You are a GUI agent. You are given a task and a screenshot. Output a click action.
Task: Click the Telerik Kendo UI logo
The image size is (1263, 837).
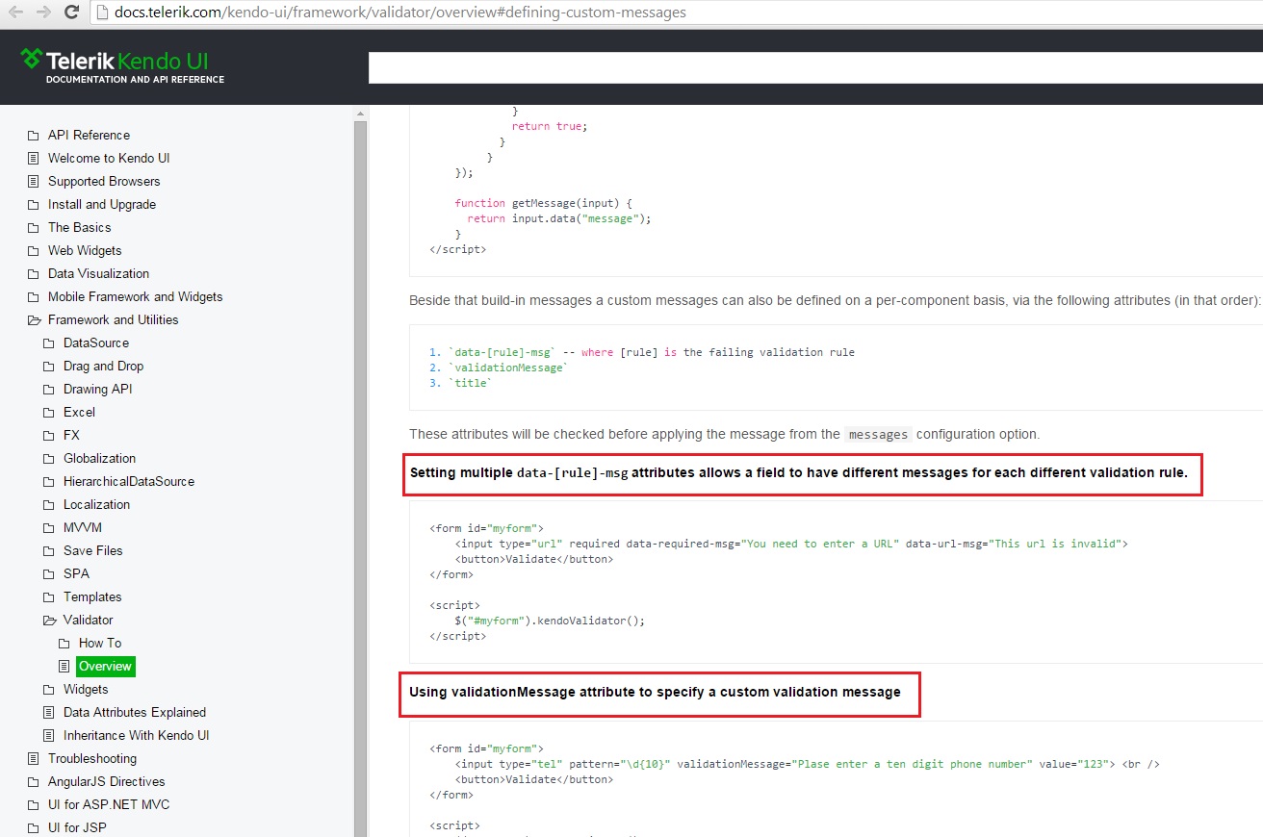click(122, 66)
